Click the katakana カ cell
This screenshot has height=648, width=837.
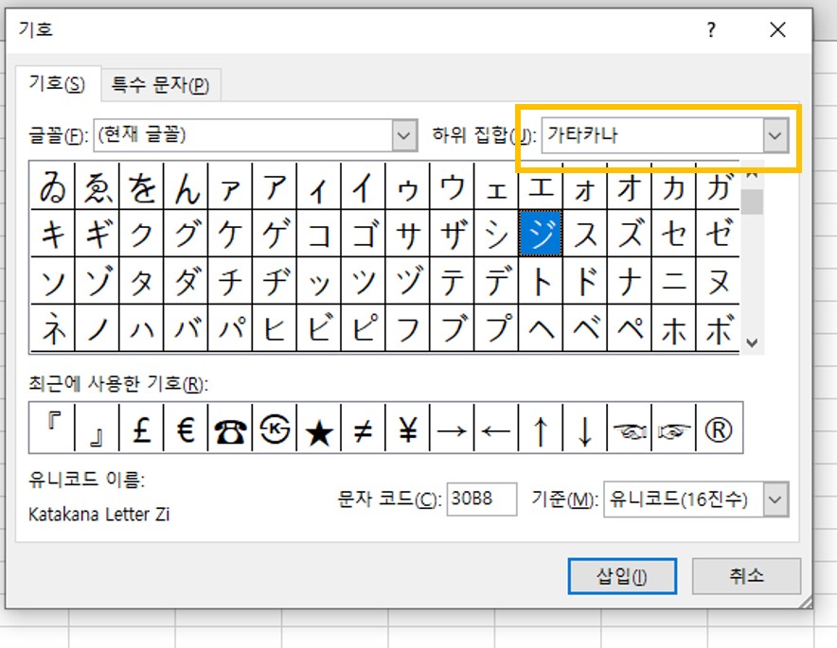(673, 186)
